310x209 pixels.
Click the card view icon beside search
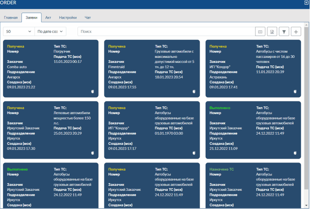260,32
